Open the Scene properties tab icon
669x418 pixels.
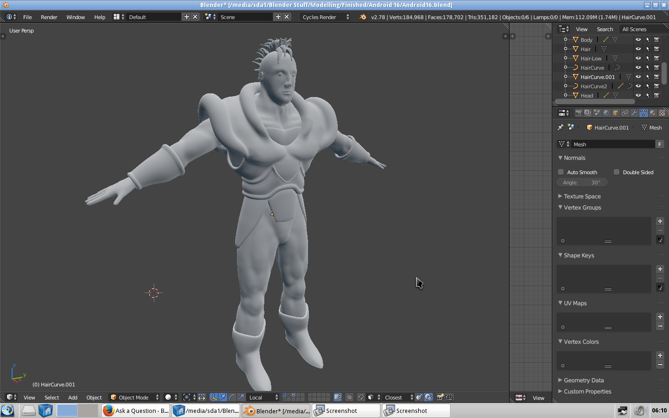pyautogui.click(x=597, y=113)
